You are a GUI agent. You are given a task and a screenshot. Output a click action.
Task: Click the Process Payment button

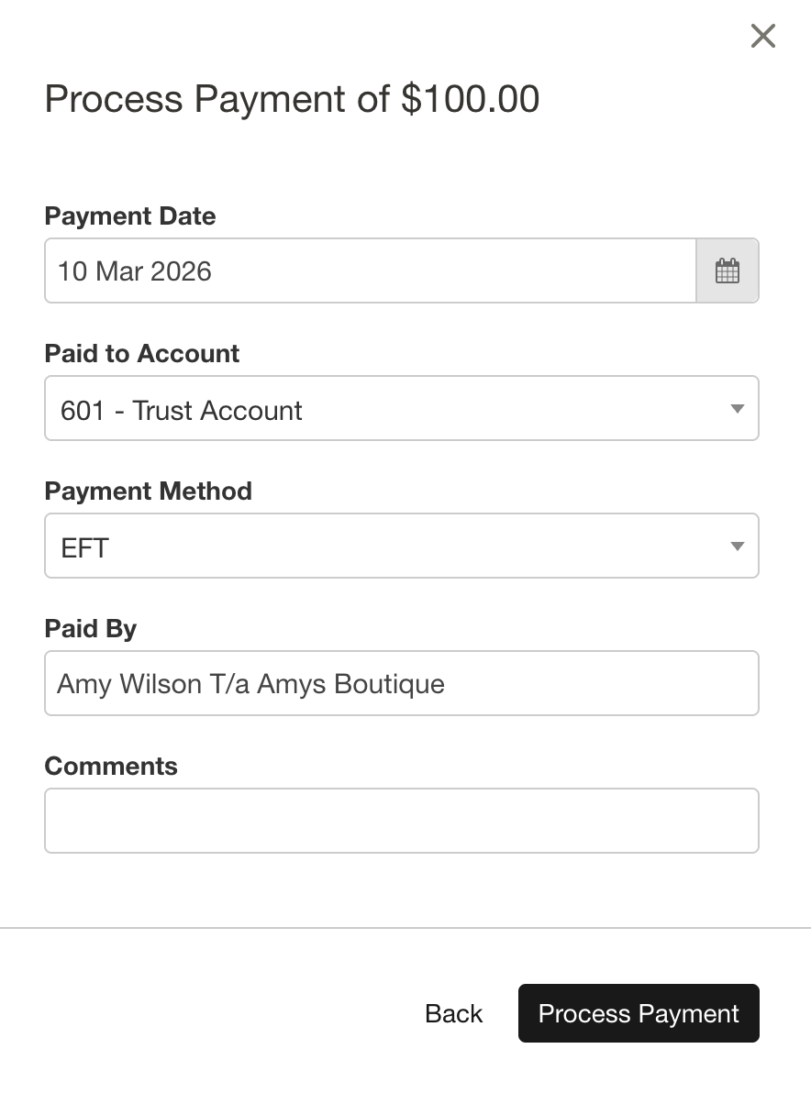click(x=639, y=1013)
